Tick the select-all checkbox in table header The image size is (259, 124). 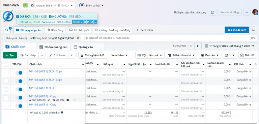6,64
